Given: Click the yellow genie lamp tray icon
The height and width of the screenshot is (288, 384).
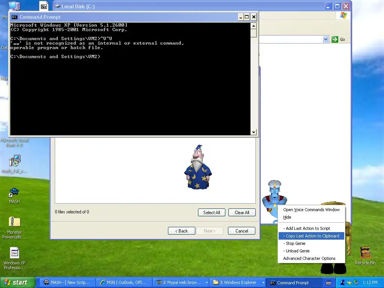Looking at the screenshot, I should point(349,283).
